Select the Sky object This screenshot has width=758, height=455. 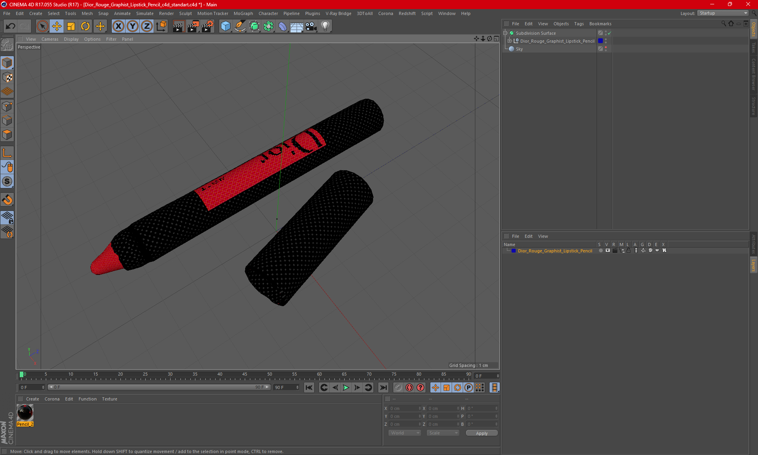pyautogui.click(x=519, y=49)
